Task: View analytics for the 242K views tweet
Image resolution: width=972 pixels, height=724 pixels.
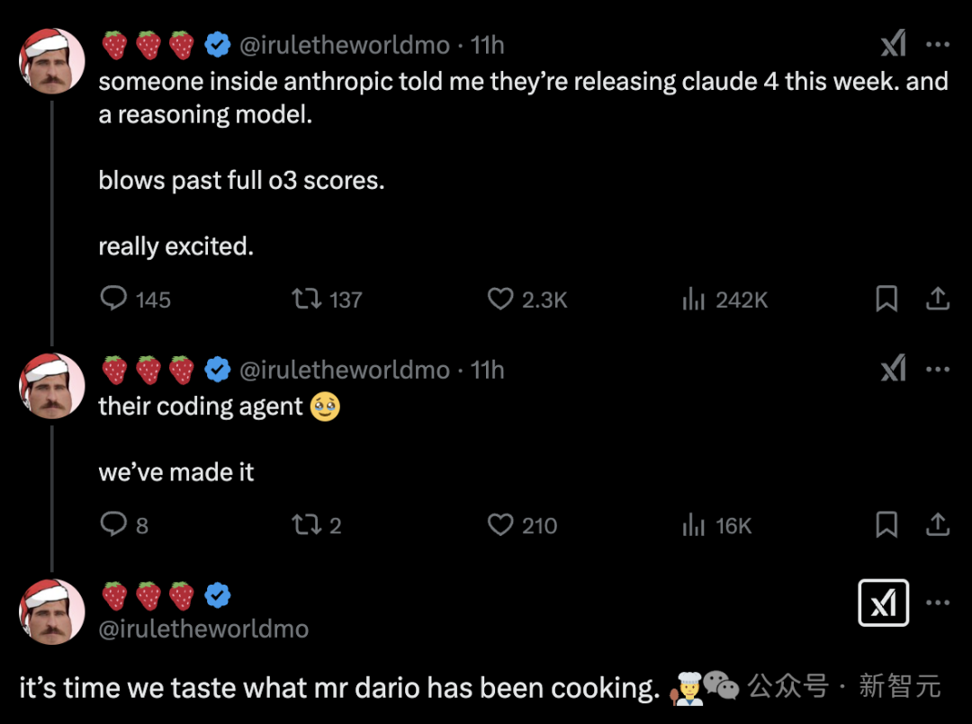Action: [x=692, y=299]
